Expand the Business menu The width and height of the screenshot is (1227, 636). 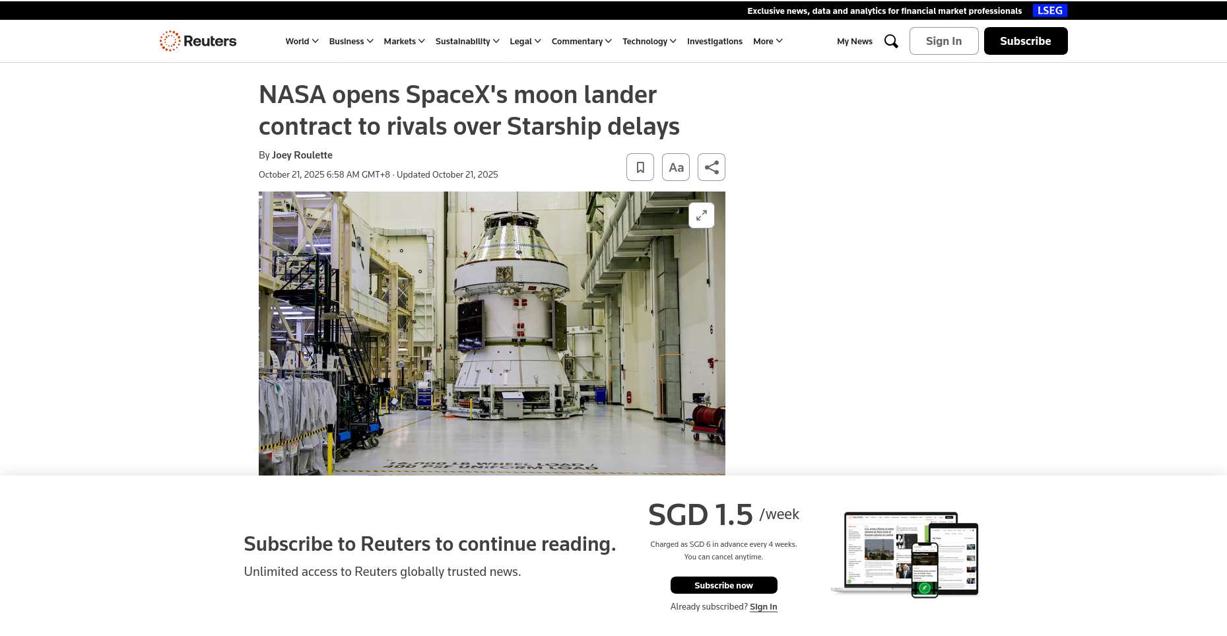(351, 41)
